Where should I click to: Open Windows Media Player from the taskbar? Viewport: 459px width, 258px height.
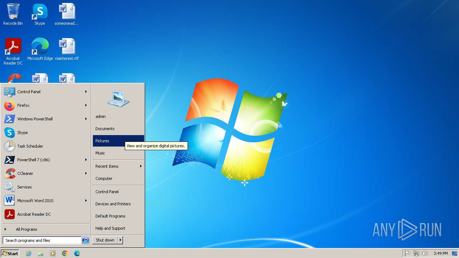click(53, 253)
